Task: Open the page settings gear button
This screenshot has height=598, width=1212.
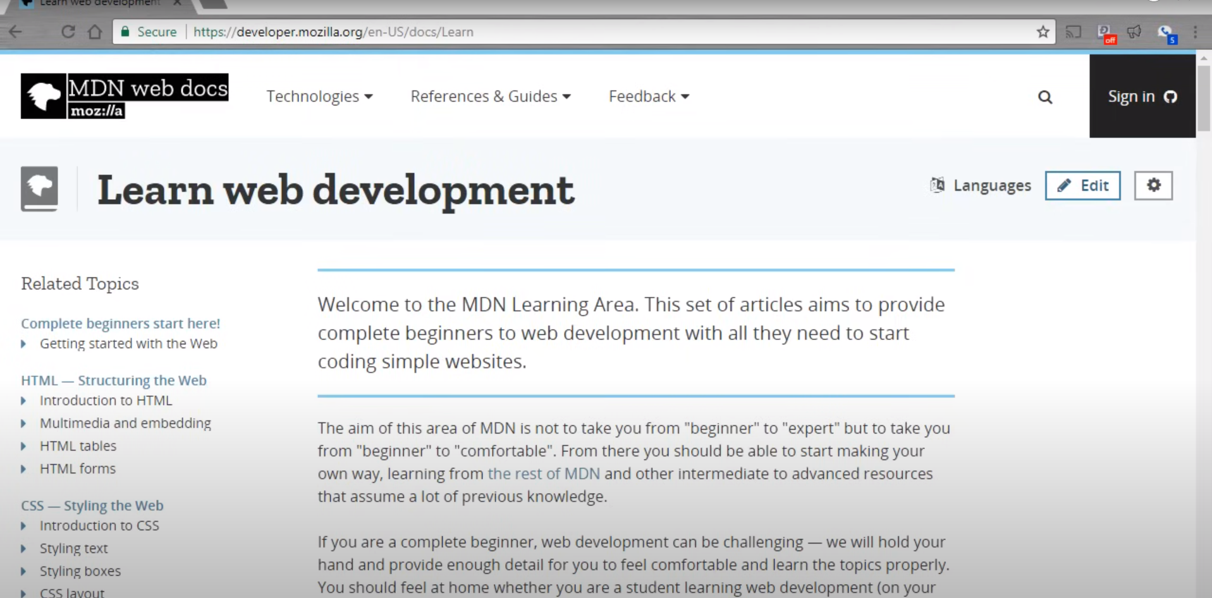Action: tap(1153, 185)
